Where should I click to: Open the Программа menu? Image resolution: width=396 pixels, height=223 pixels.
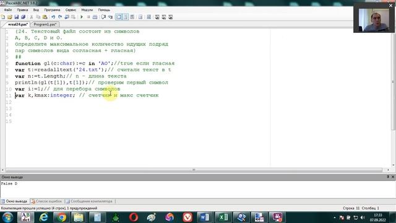pyautogui.click(x=52, y=10)
